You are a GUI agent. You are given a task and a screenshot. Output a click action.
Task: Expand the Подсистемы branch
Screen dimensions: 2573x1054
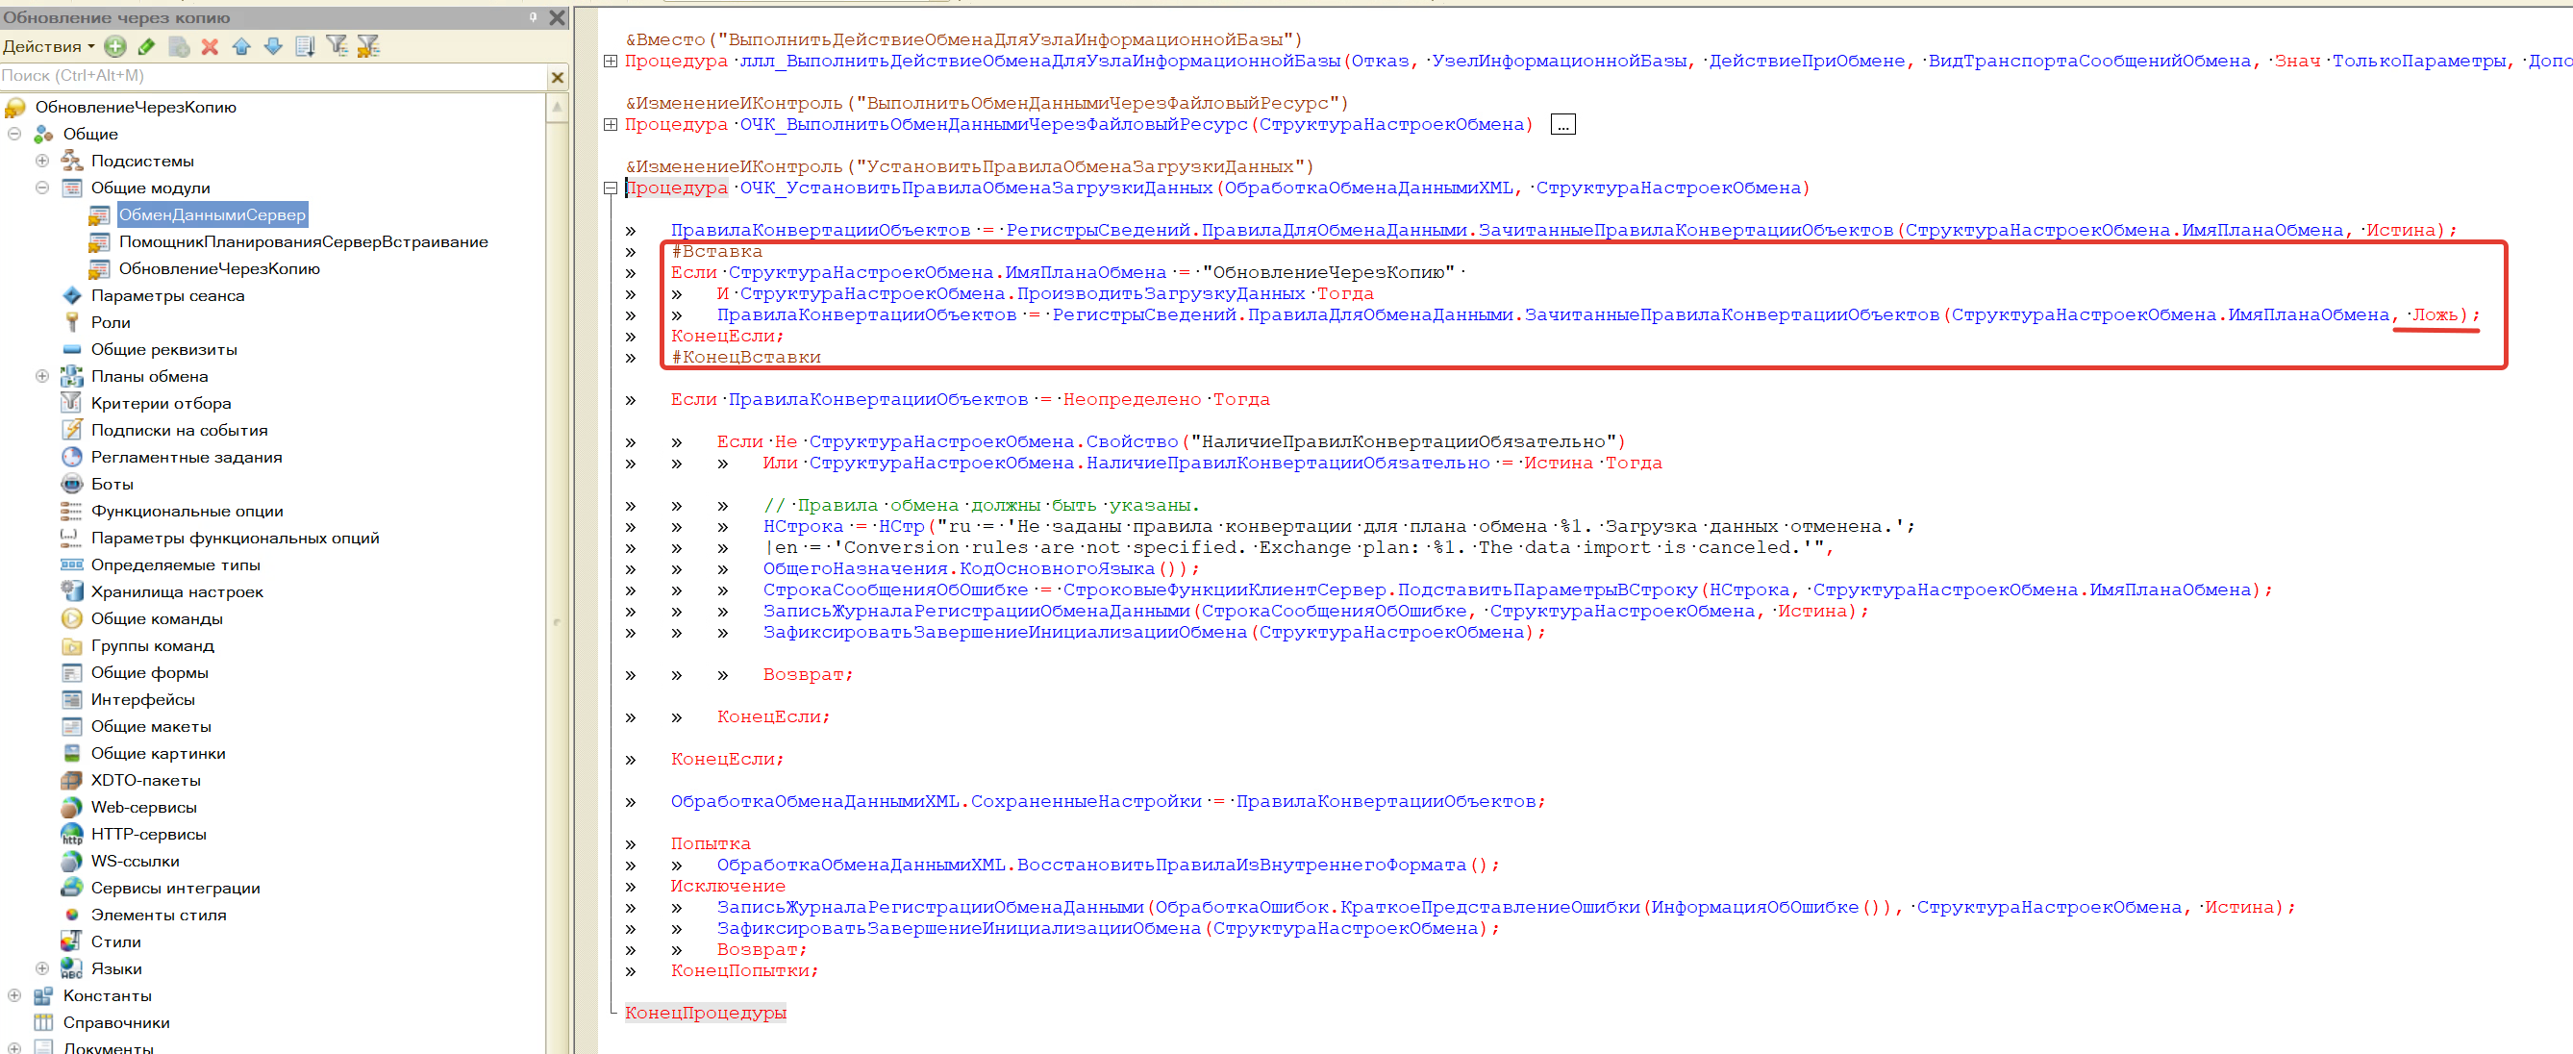[42, 161]
